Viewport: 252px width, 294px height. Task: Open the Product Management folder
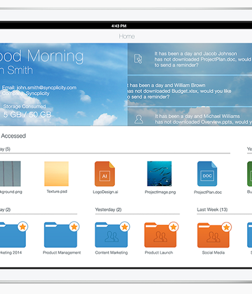point(61,235)
